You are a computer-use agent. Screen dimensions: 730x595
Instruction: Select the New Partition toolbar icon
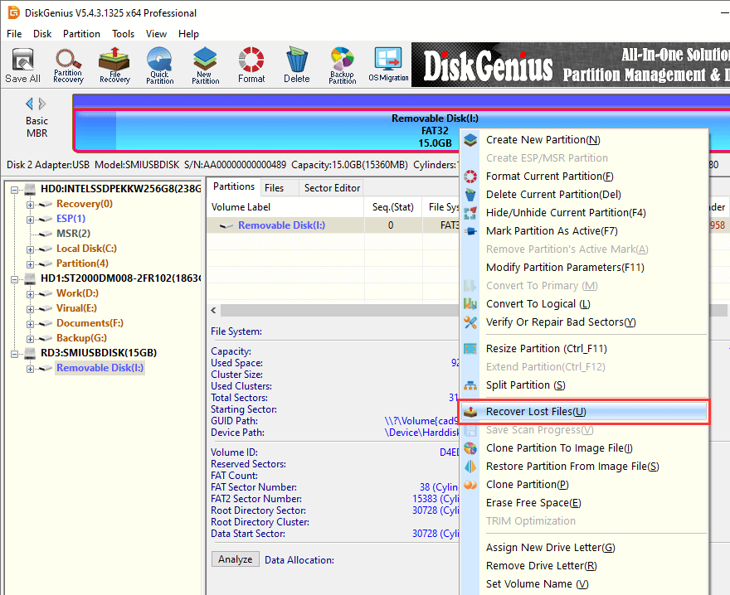(205, 65)
